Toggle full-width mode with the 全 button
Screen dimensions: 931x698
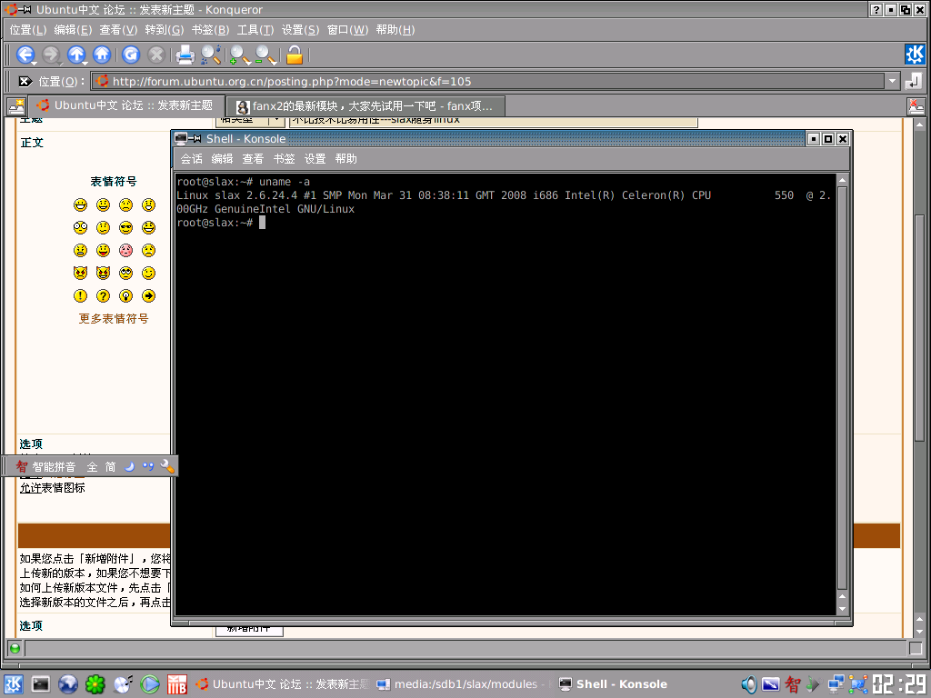(92, 467)
